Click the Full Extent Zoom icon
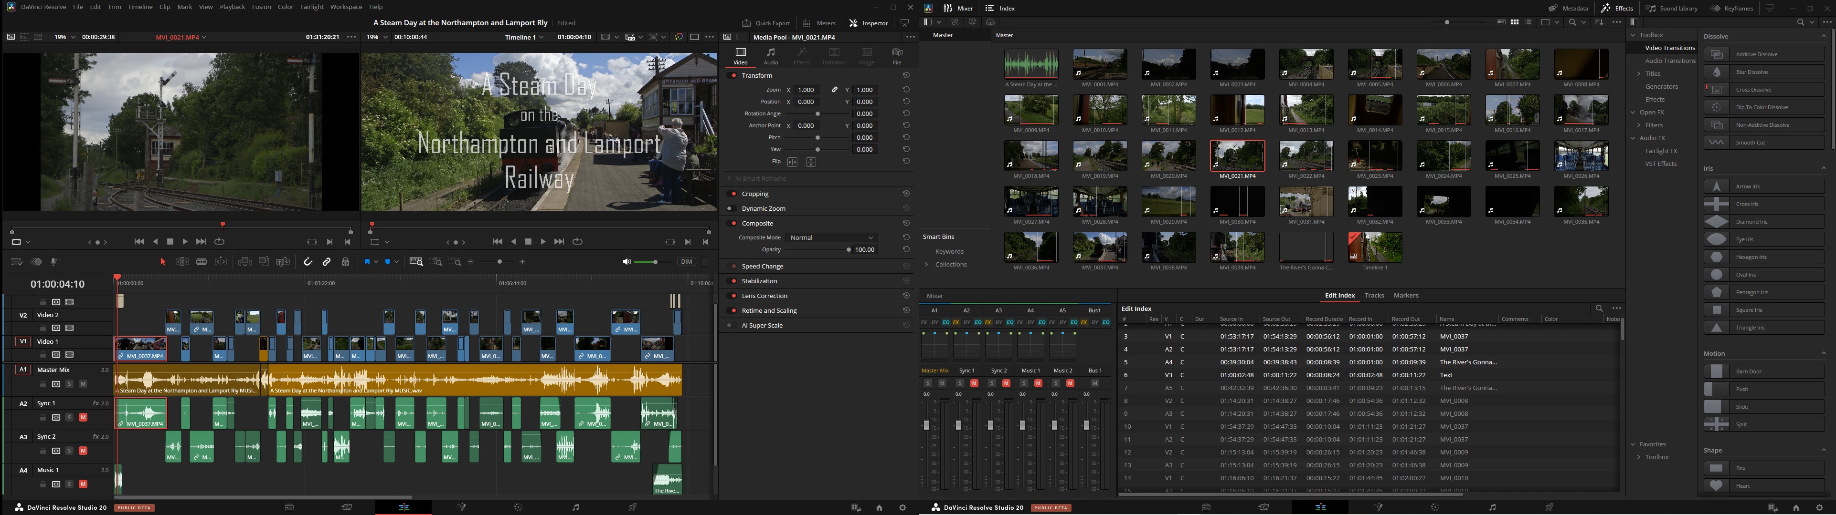 click(416, 262)
